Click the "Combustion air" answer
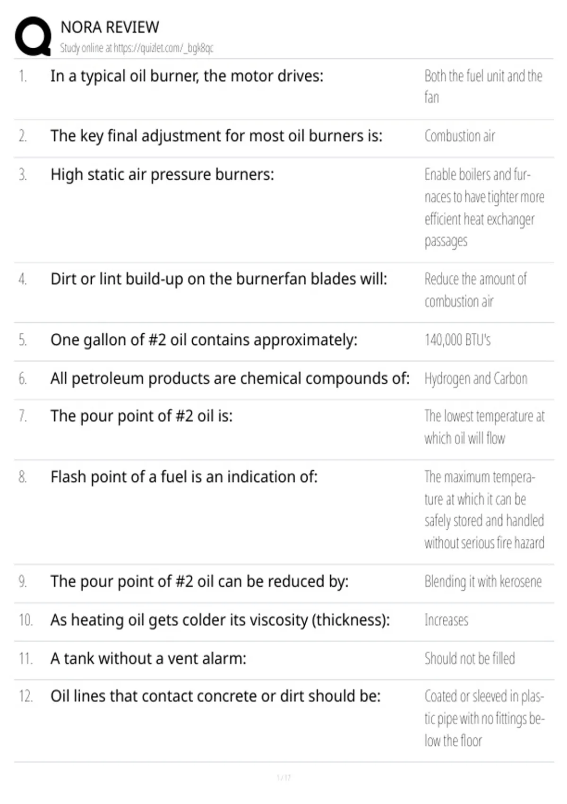 [x=460, y=136]
